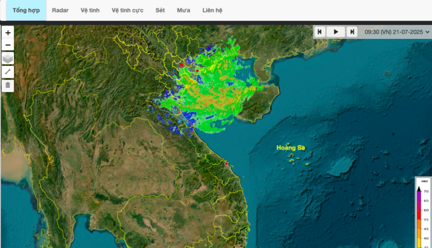Image resolution: width=432 pixels, height=248 pixels.
Task: Click the purple 65-70 dBZ legend color
Action: pyautogui.click(x=419, y=195)
